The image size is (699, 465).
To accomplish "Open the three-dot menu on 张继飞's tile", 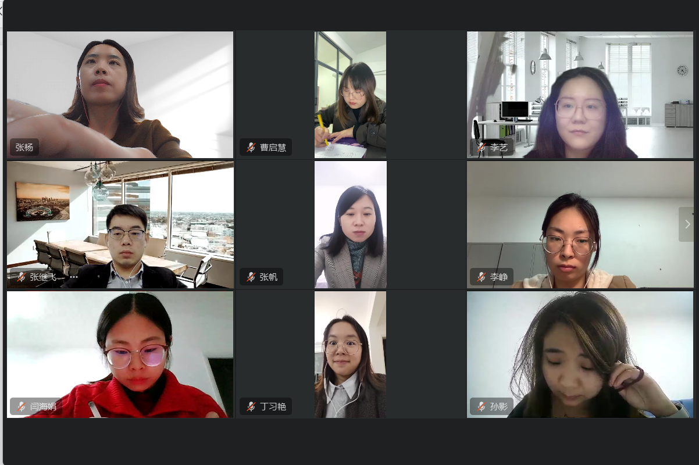I will click(x=74, y=277).
